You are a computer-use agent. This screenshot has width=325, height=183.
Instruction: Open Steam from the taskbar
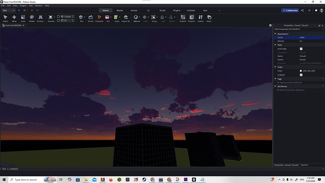[x=144, y=180]
